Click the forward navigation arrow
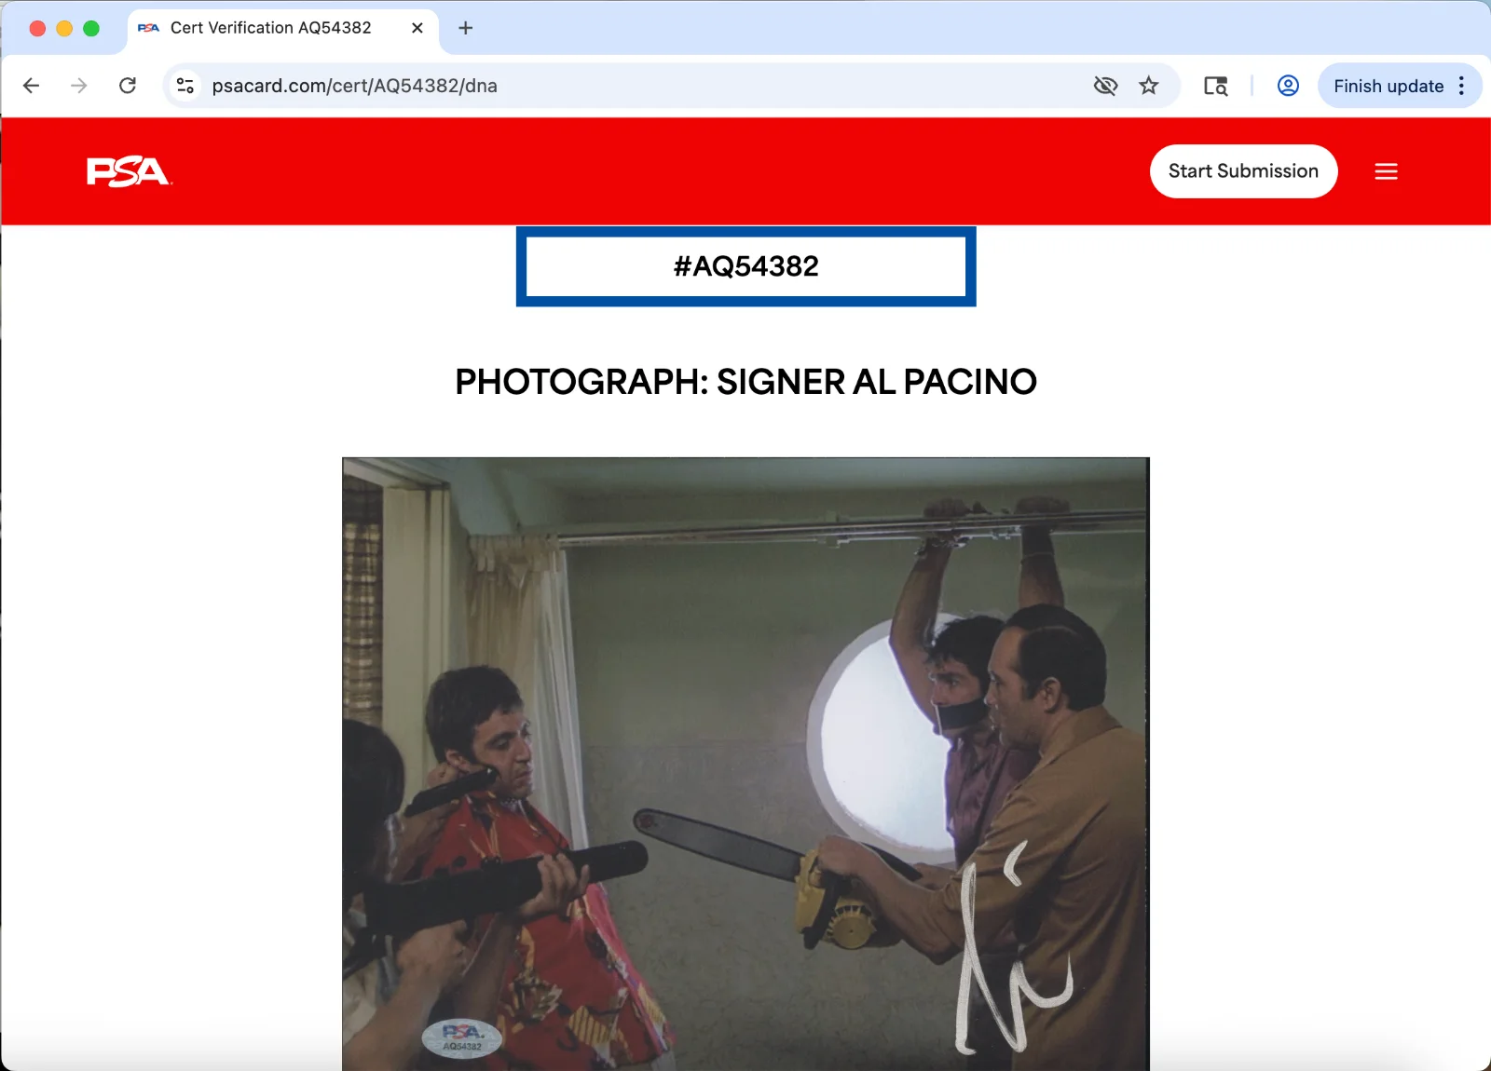The height and width of the screenshot is (1071, 1491). coord(79,86)
